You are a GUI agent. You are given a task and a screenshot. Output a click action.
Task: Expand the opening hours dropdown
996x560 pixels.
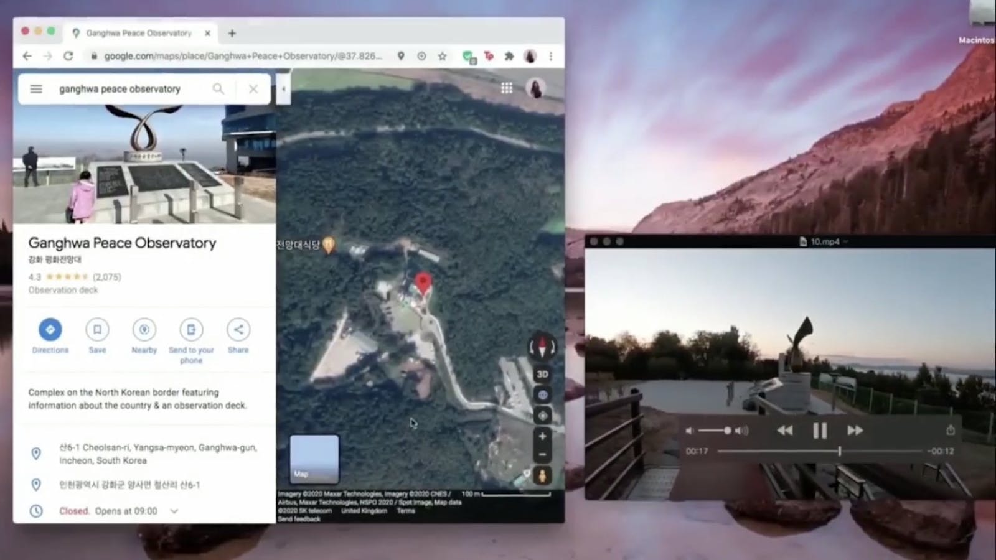click(174, 511)
